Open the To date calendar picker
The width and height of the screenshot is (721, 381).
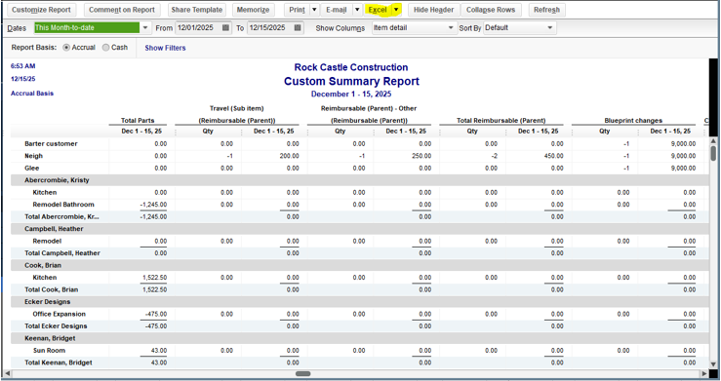(298, 27)
